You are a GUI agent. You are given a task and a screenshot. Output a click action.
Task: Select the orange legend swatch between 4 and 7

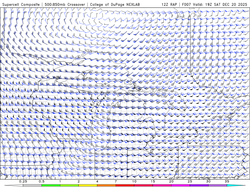click(106, 185)
